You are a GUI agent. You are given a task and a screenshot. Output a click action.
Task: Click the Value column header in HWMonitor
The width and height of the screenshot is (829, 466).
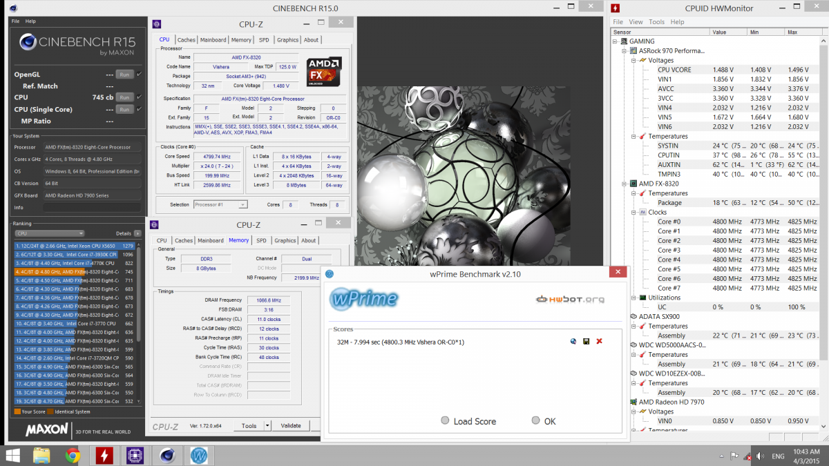coord(729,32)
